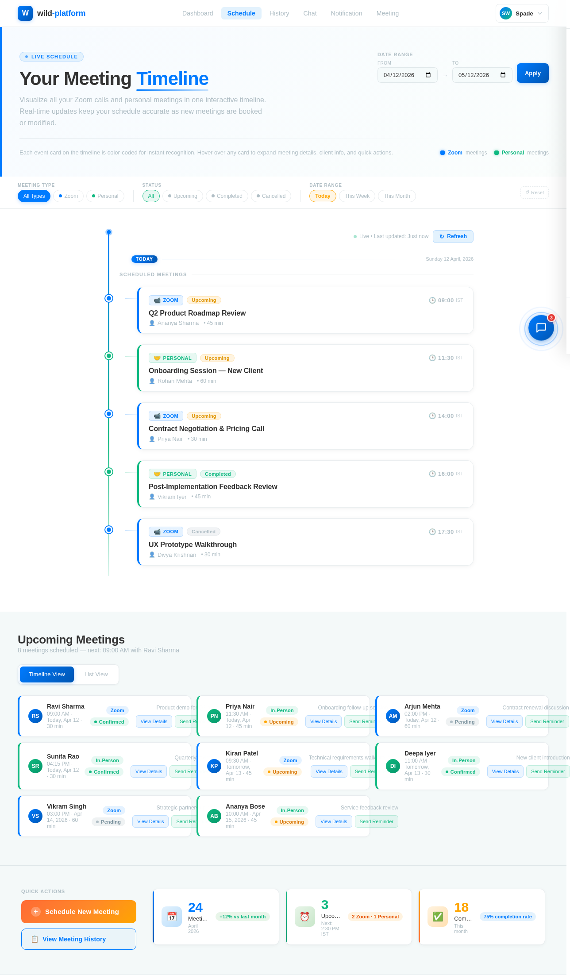This screenshot has width=570, height=975.
Task: Click the PN avatar for Priya Nair
Action: click(214, 716)
